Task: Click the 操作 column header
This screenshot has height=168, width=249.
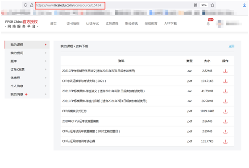Action: tap(225, 61)
